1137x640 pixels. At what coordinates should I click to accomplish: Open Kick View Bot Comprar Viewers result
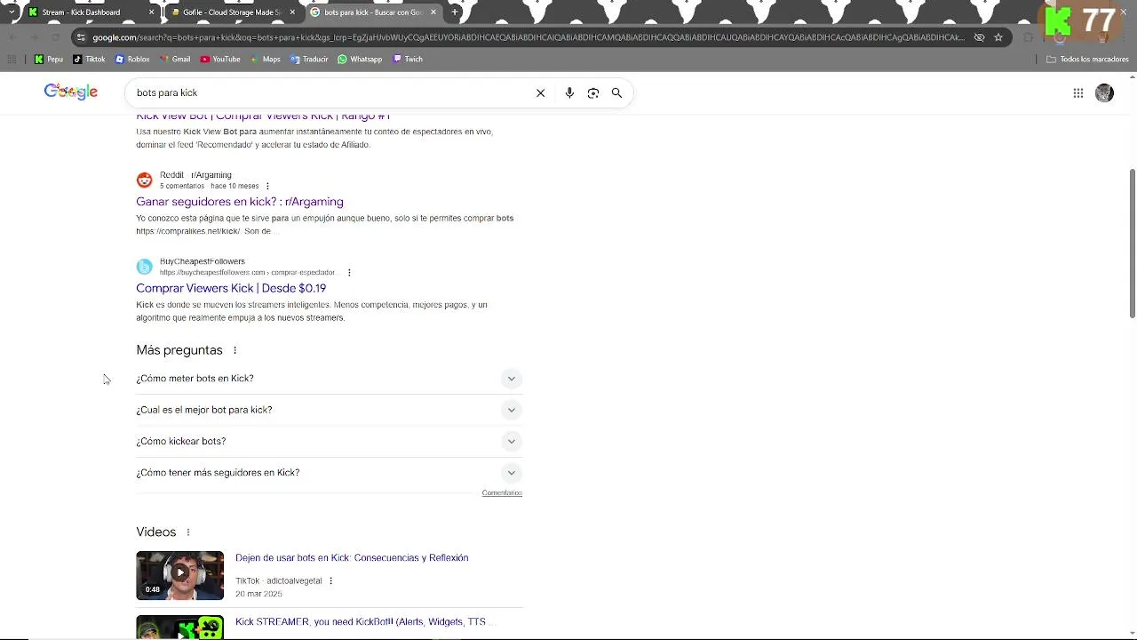263,116
